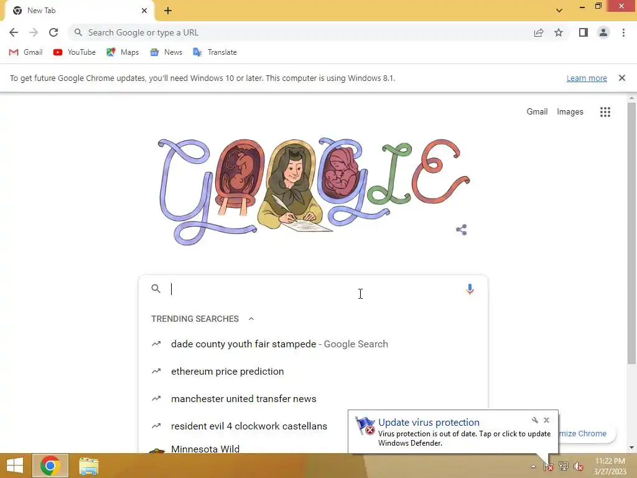Viewport: 637px width, 478px height.
Task: Select 'ethereum price prediction' suggestion
Action: click(313, 371)
